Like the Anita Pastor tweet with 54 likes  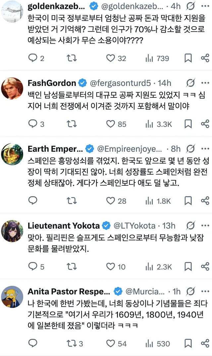coord(110,343)
